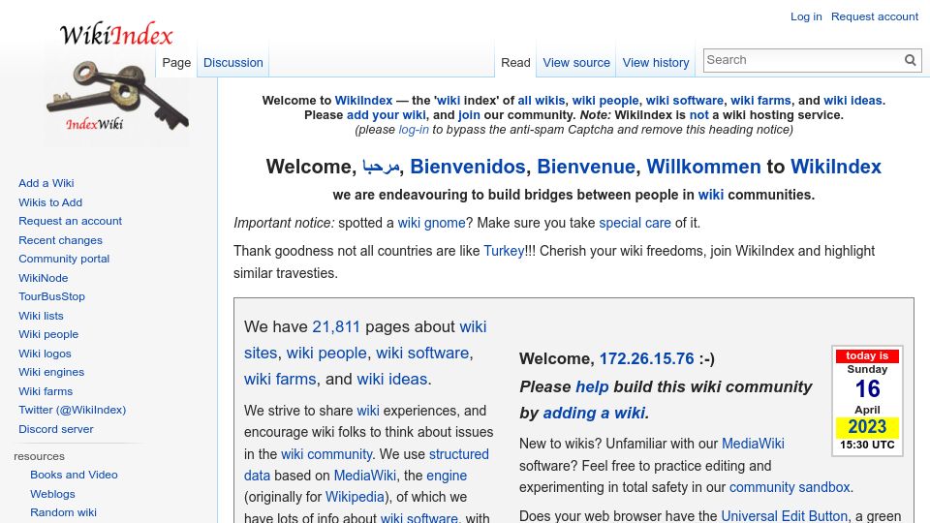The height and width of the screenshot is (523, 930).
Task: Open the Twitter (@WikiIndex) link
Action: [73, 410]
